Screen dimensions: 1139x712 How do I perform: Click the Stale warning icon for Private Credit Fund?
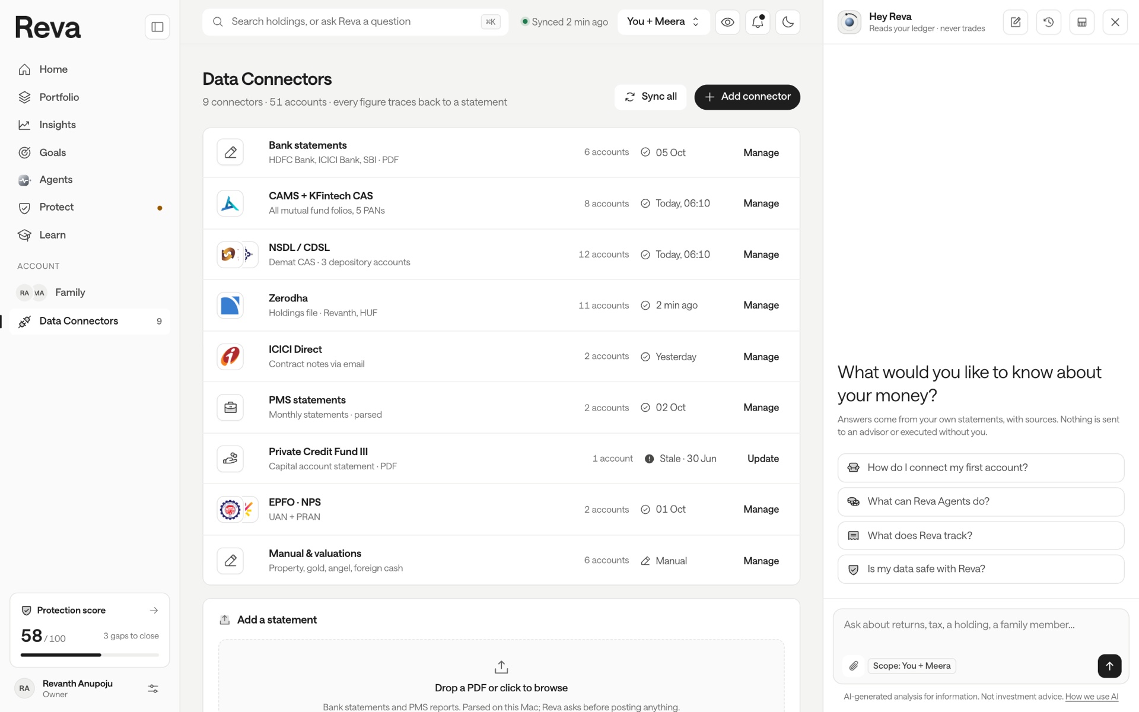point(649,459)
